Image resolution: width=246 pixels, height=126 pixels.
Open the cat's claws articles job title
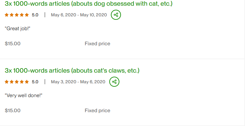click(72, 70)
